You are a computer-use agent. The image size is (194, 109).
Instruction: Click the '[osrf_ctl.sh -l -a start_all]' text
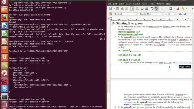click(x=129, y=60)
